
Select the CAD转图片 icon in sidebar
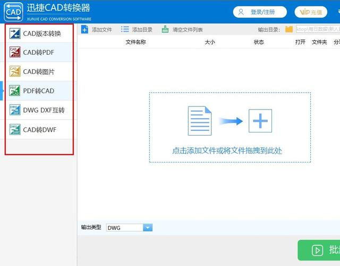point(15,71)
